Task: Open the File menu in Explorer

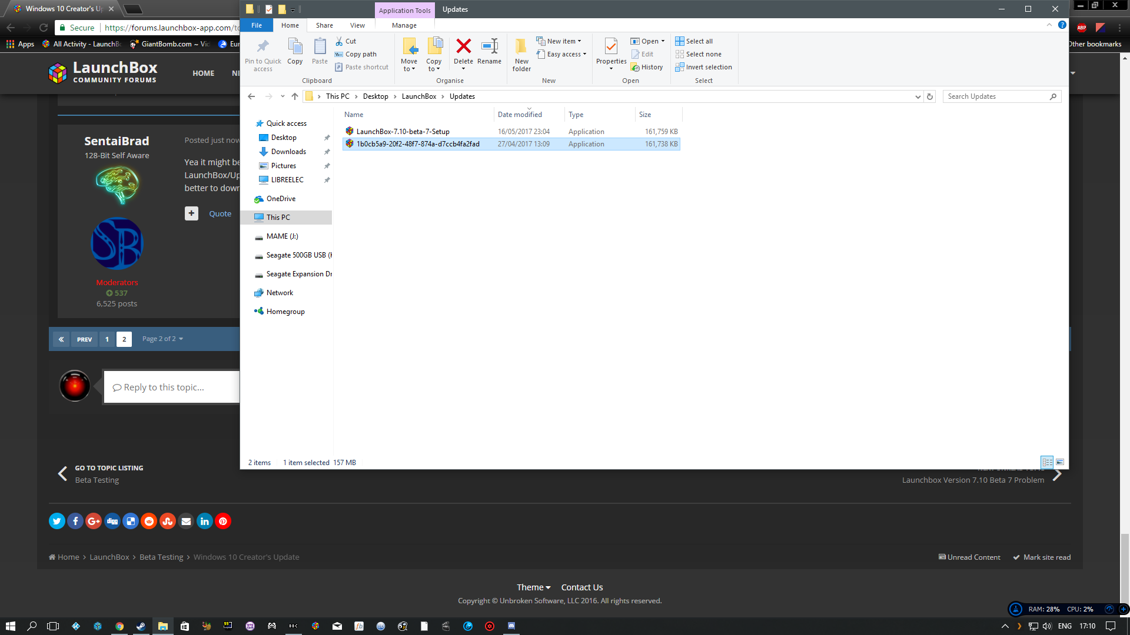Action: [x=257, y=25]
